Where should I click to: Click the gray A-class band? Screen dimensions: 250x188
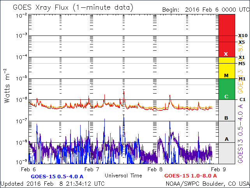[227, 142]
